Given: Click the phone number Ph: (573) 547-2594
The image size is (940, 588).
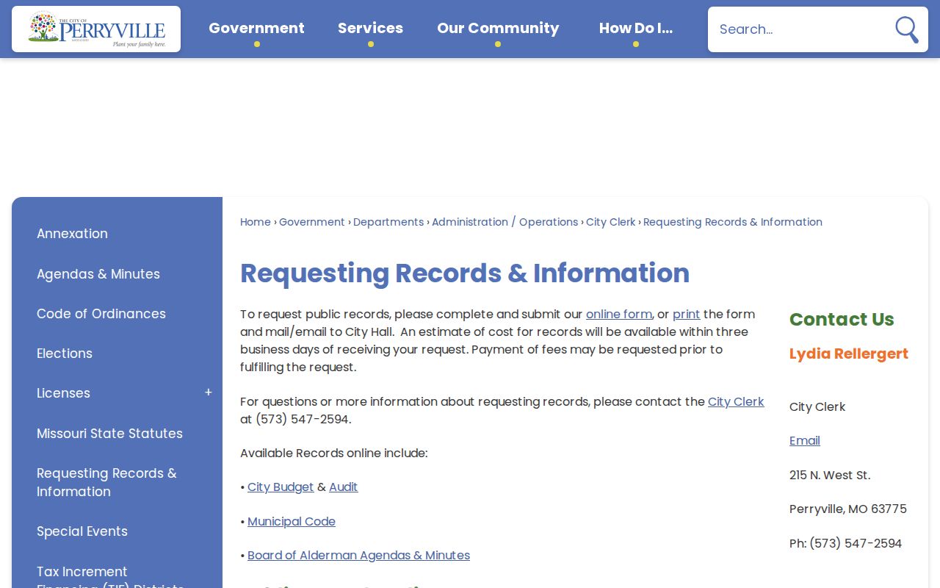Looking at the screenshot, I should click(x=846, y=543).
